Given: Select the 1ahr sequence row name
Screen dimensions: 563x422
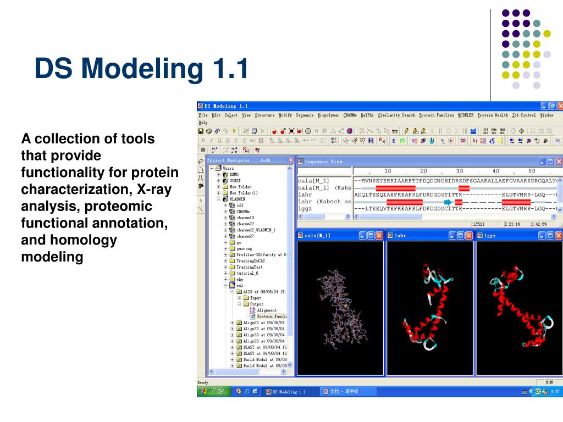Looking at the screenshot, I should point(305,195).
